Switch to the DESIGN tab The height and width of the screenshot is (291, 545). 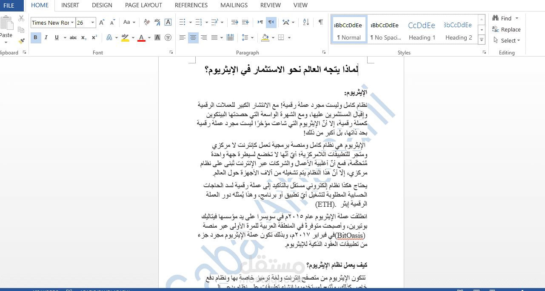click(x=102, y=5)
